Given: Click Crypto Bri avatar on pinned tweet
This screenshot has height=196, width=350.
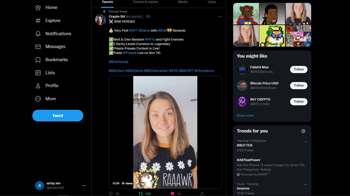Looking at the screenshot, I should pos(100,20).
